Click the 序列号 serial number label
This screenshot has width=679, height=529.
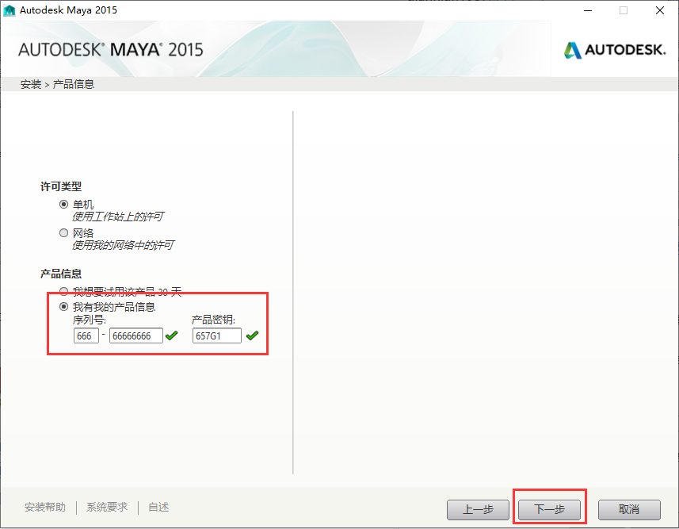click(90, 320)
